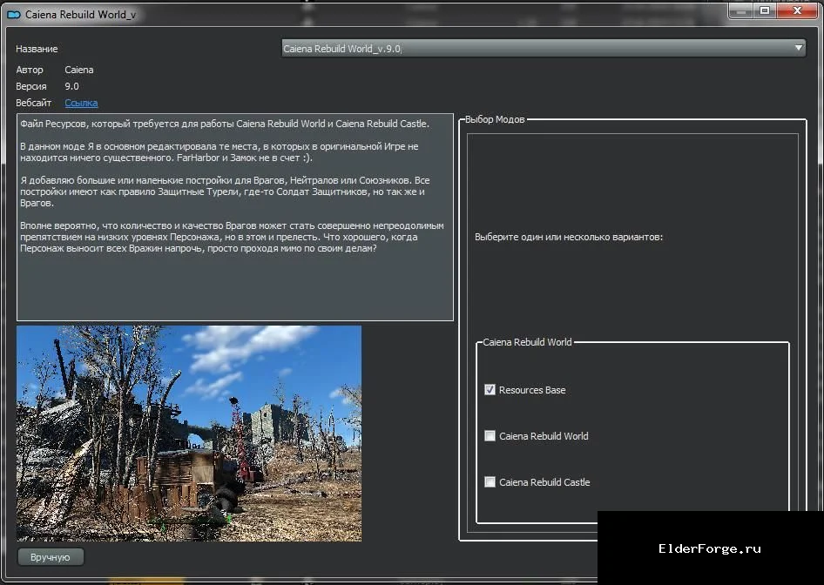Click the Caiena Rebuild World group header

point(527,342)
